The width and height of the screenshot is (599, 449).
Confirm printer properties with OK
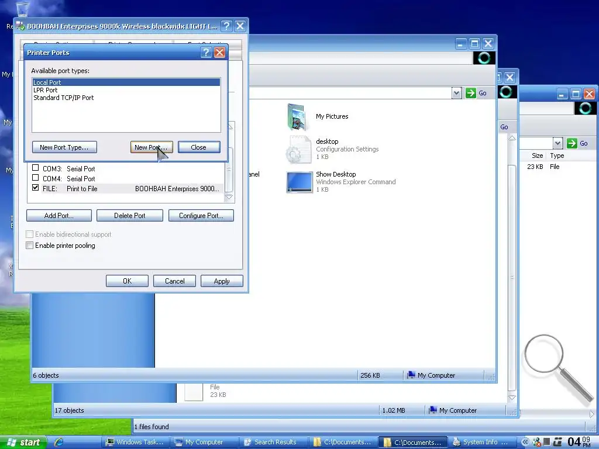coord(127,281)
